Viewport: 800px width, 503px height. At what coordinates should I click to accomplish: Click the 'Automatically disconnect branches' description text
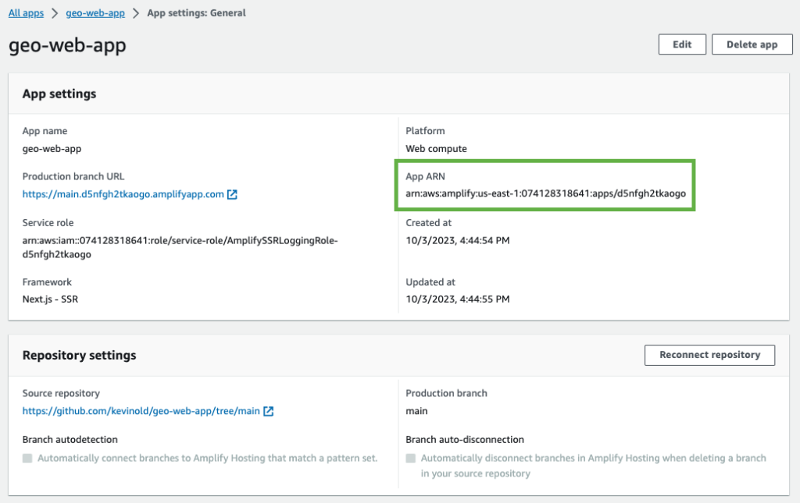click(594, 466)
